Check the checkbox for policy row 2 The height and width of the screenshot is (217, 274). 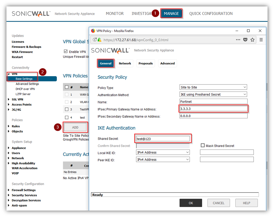point(66,102)
